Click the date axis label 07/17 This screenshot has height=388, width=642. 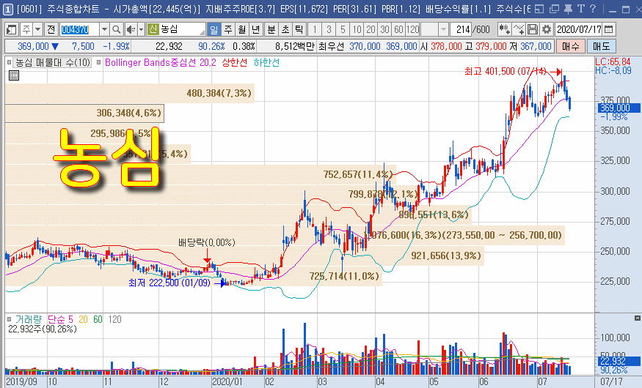[611, 382]
